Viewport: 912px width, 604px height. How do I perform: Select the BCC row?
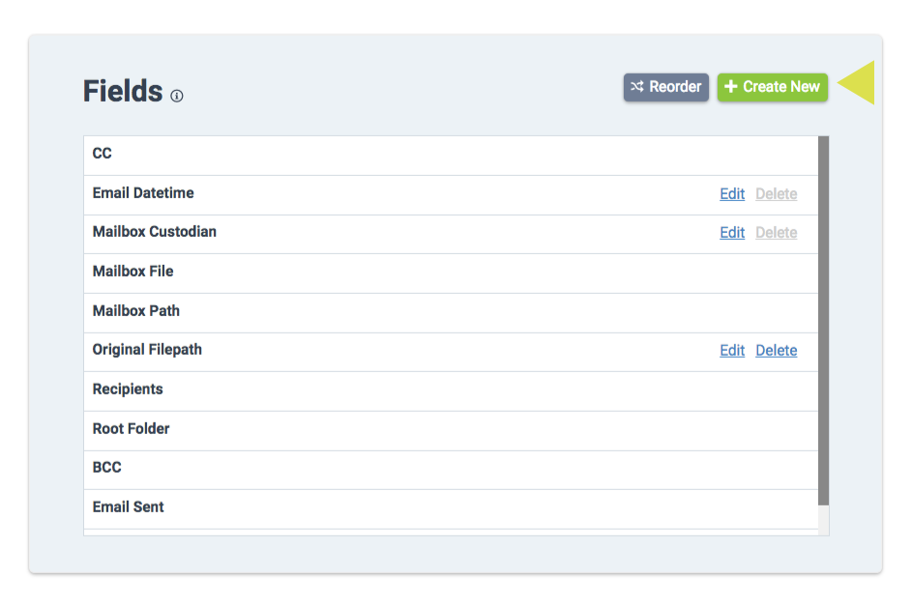[x=451, y=470]
